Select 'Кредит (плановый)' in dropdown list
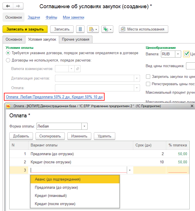 pyautogui.click(x=75, y=195)
